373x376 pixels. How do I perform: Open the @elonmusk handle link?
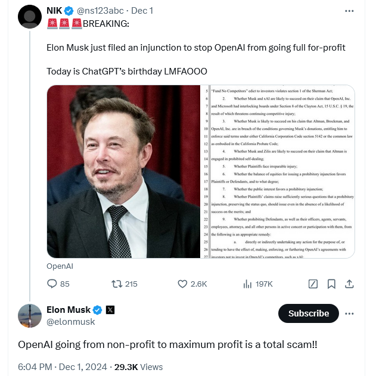[x=70, y=322]
